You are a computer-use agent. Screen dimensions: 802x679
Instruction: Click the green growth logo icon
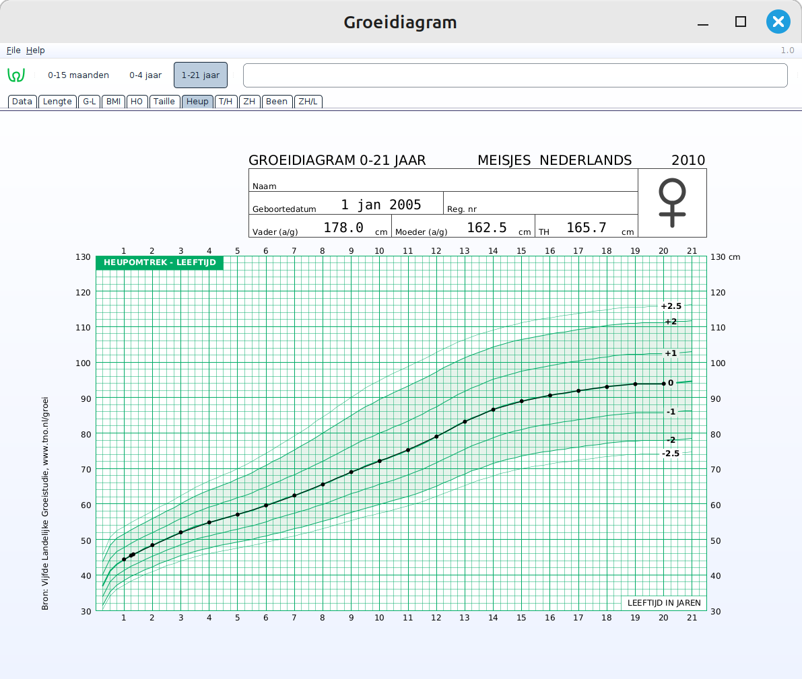pyautogui.click(x=16, y=75)
